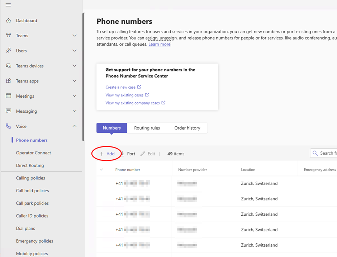Expand the Meetings chevron
Image resolution: width=337 pixels, height=257 pixels.
[x=74, y=96]
